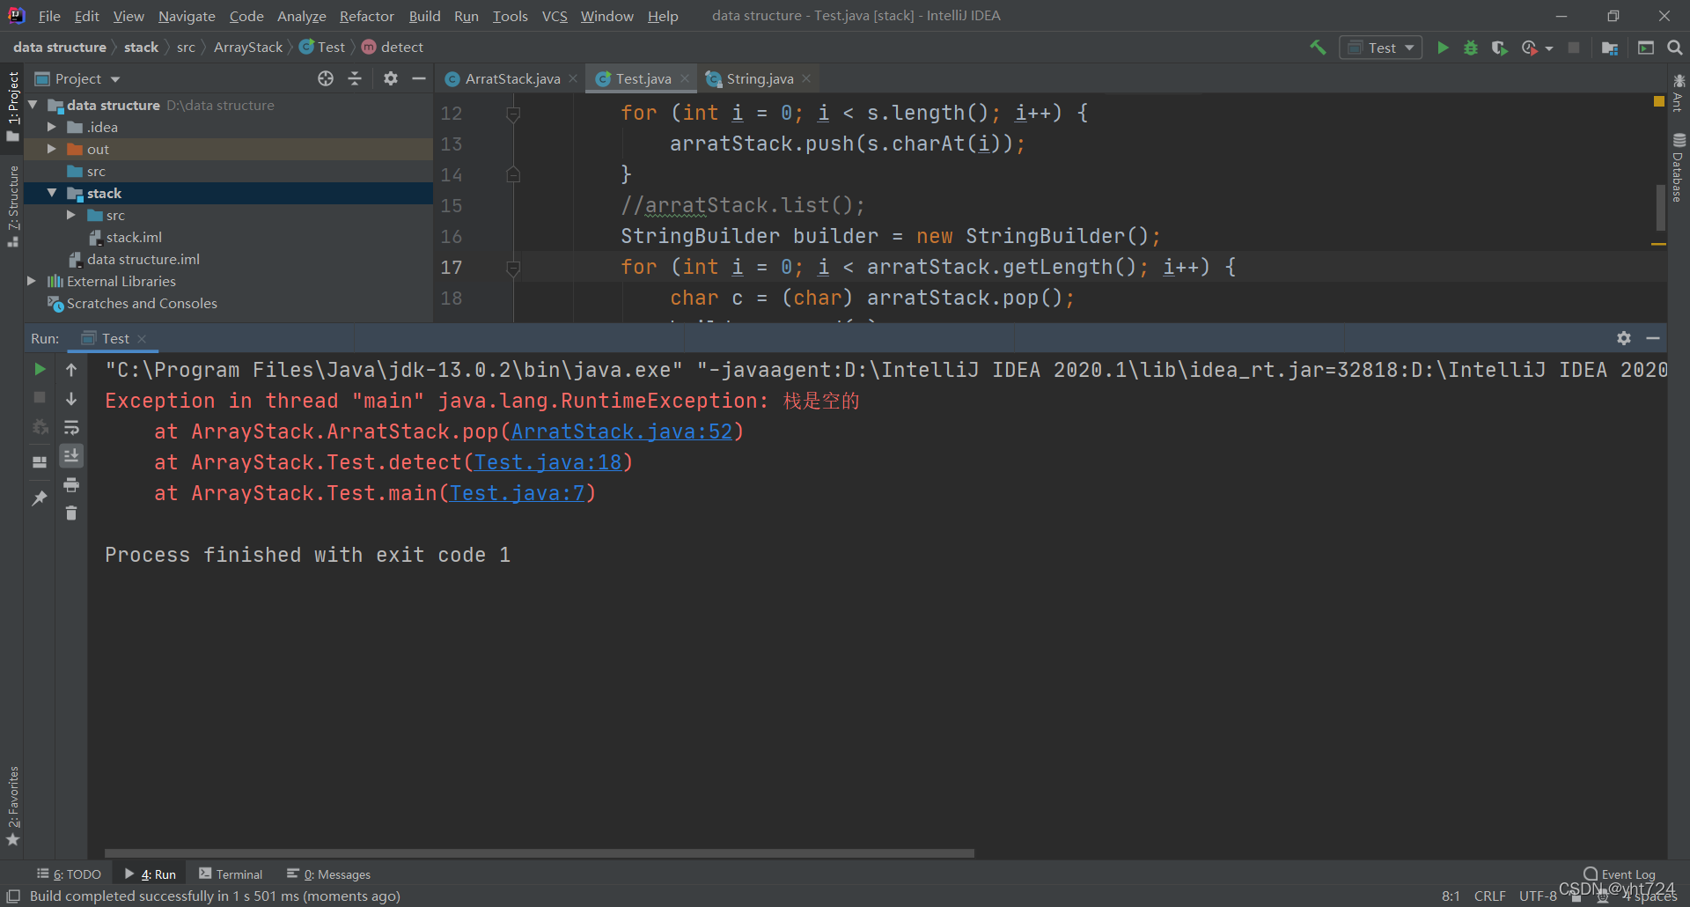Click the editor vertical scrollbar
1690x907 pixels.
click(1660, 207)
